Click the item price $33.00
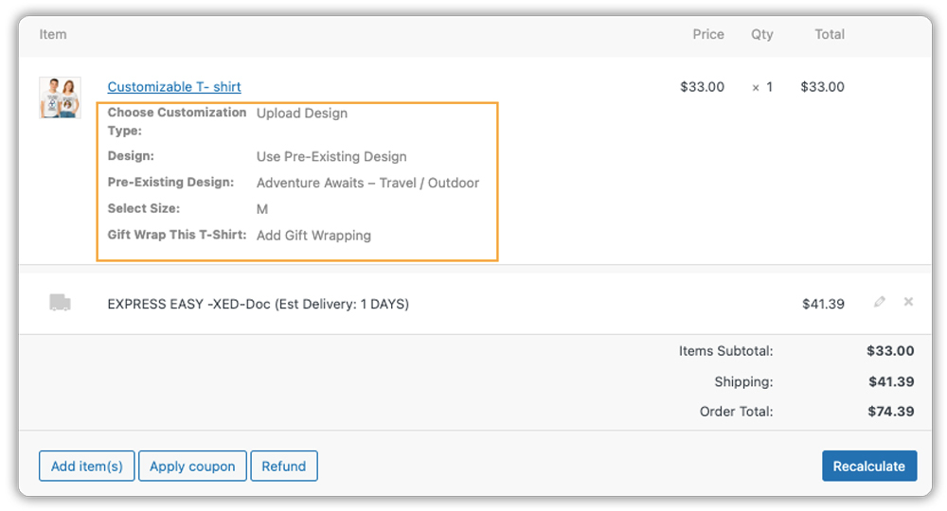Image resolution: width=947 pixels, height=511 pixels. [x=702, y=87]
